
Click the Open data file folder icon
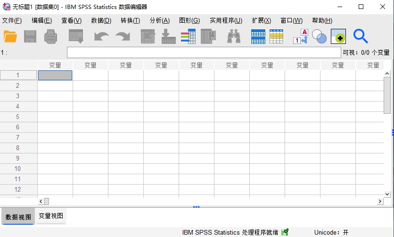point(10,36)
